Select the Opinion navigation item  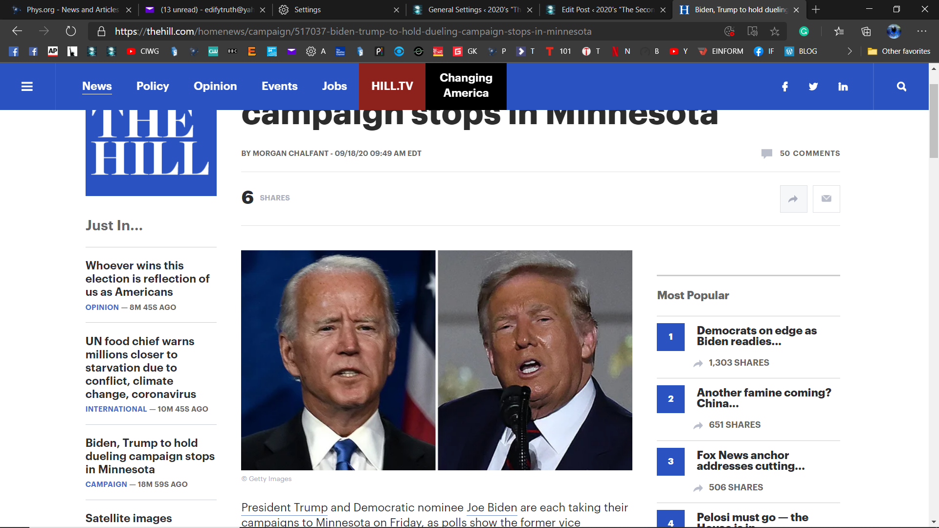215,86
